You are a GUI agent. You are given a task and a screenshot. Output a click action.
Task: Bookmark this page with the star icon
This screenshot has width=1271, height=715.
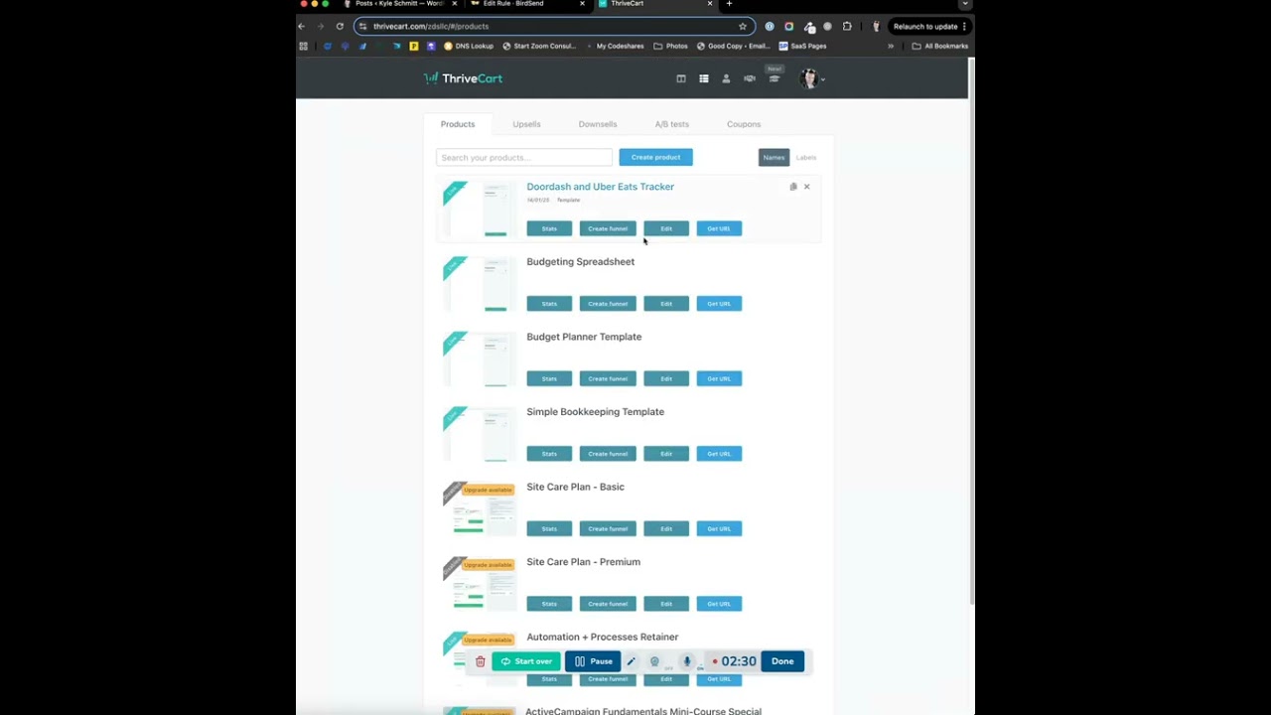point(743,27)
